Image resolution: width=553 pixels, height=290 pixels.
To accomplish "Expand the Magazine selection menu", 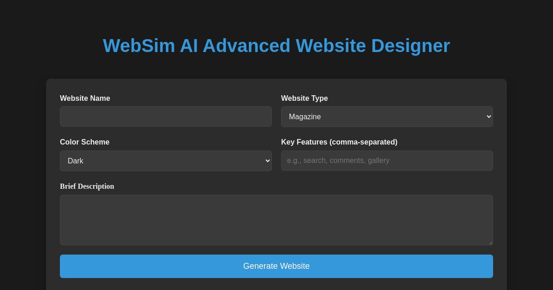I will (x=387, y=116).
